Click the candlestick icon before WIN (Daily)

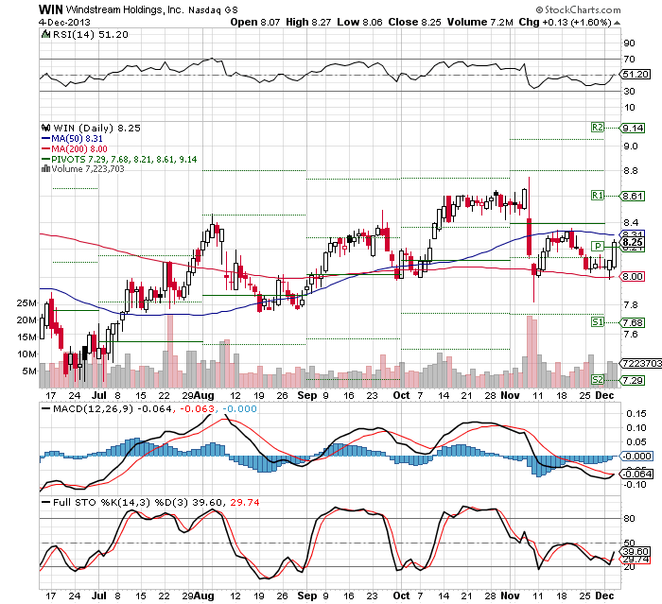(x=45, y=128)
